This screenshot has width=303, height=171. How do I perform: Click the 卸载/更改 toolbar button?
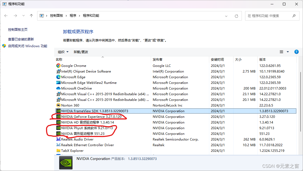(81, 52)
